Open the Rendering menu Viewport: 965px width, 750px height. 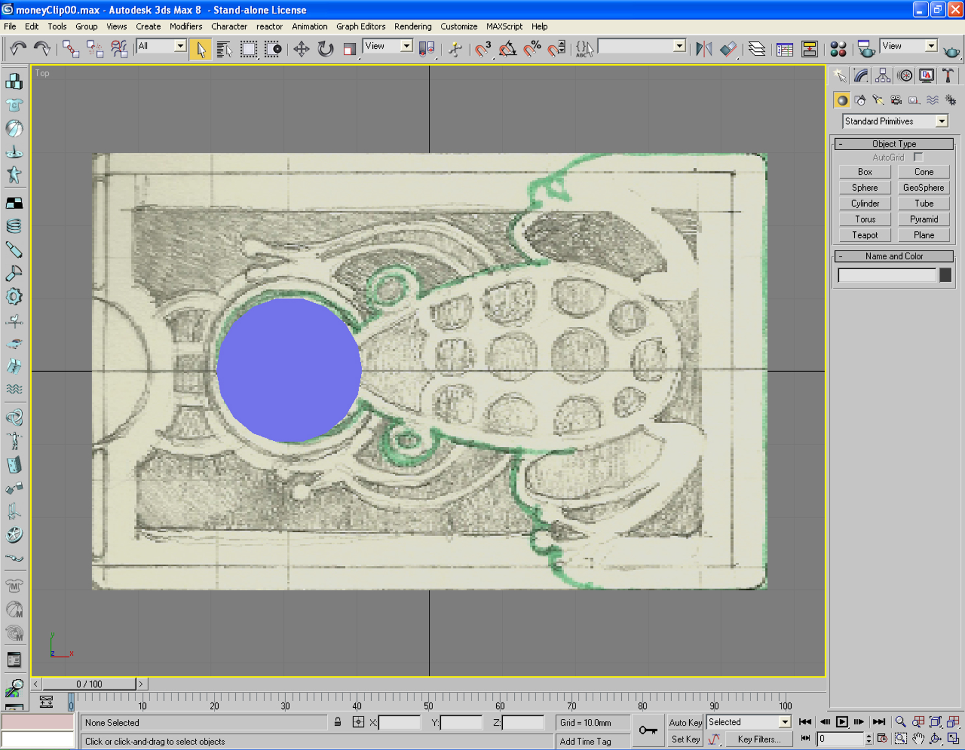click(412, 26)
